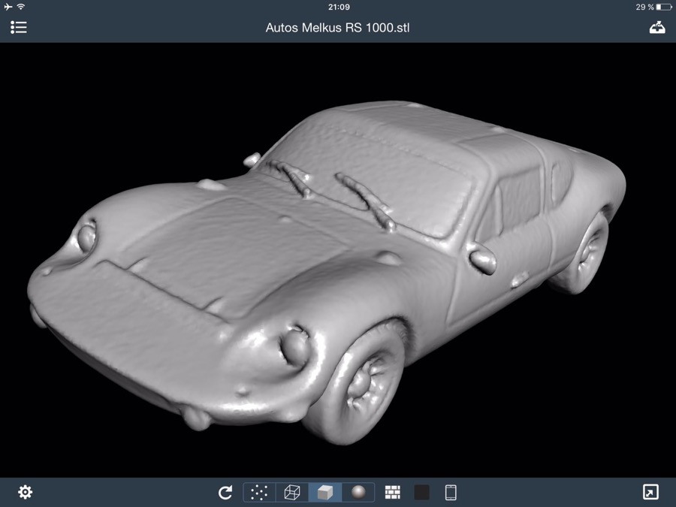676x507 pixels.
Task: Tap the title Autos Melkus RS 1000.stl
Action: 338,28
